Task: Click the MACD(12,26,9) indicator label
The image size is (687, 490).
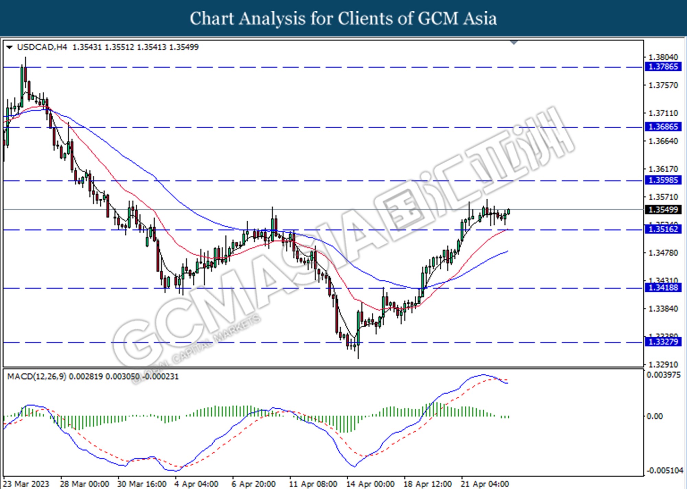Action: click(x=36, y=376)
